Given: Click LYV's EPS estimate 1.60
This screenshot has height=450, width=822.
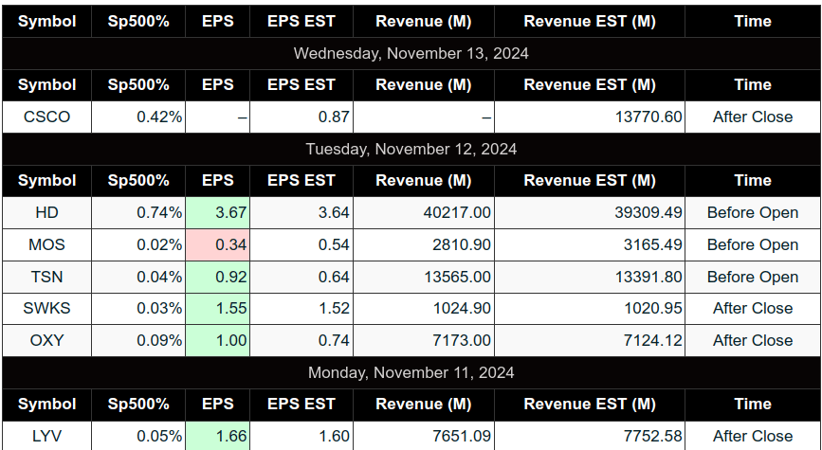Looking at the screenshot, I should click(334, 436).
